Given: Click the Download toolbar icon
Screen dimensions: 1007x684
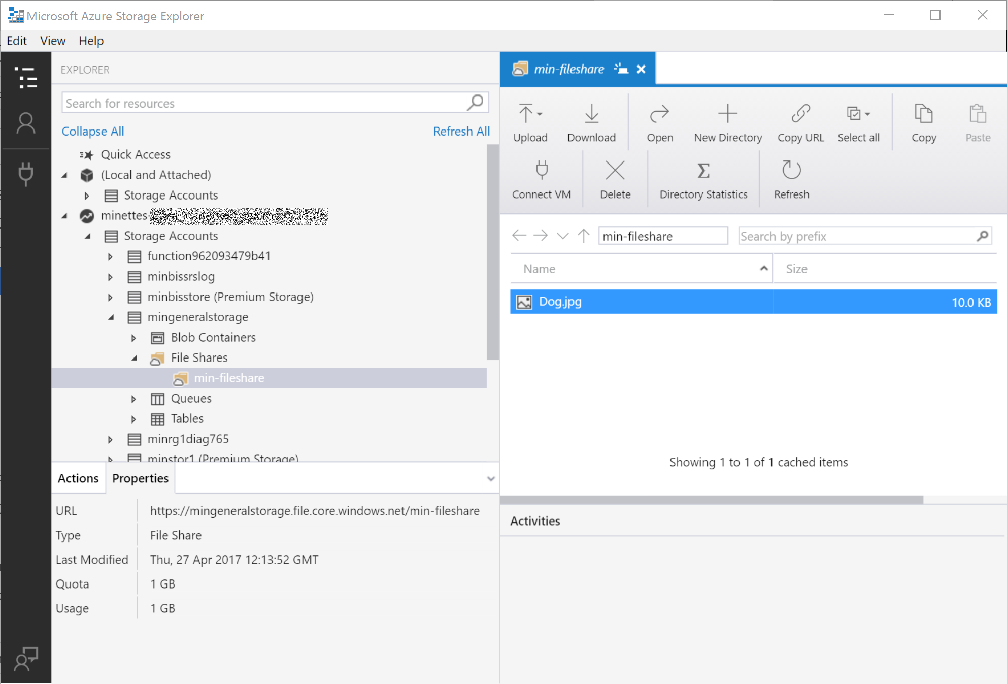Looking at the screenshot, I should point(591,114).
